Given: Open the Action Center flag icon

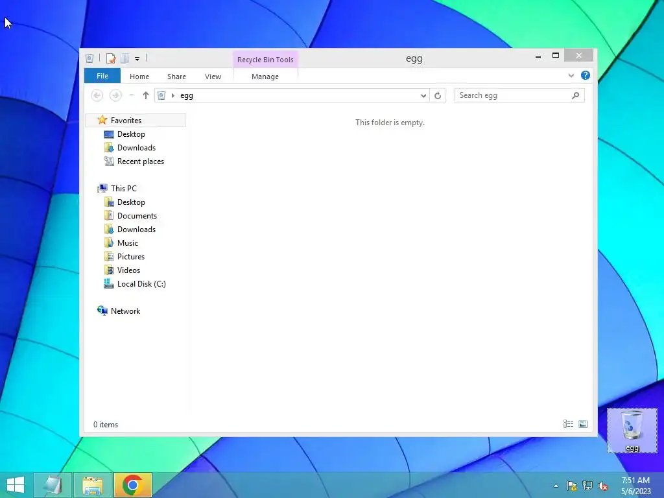Looking at the screenshot, I should [572, 486].
